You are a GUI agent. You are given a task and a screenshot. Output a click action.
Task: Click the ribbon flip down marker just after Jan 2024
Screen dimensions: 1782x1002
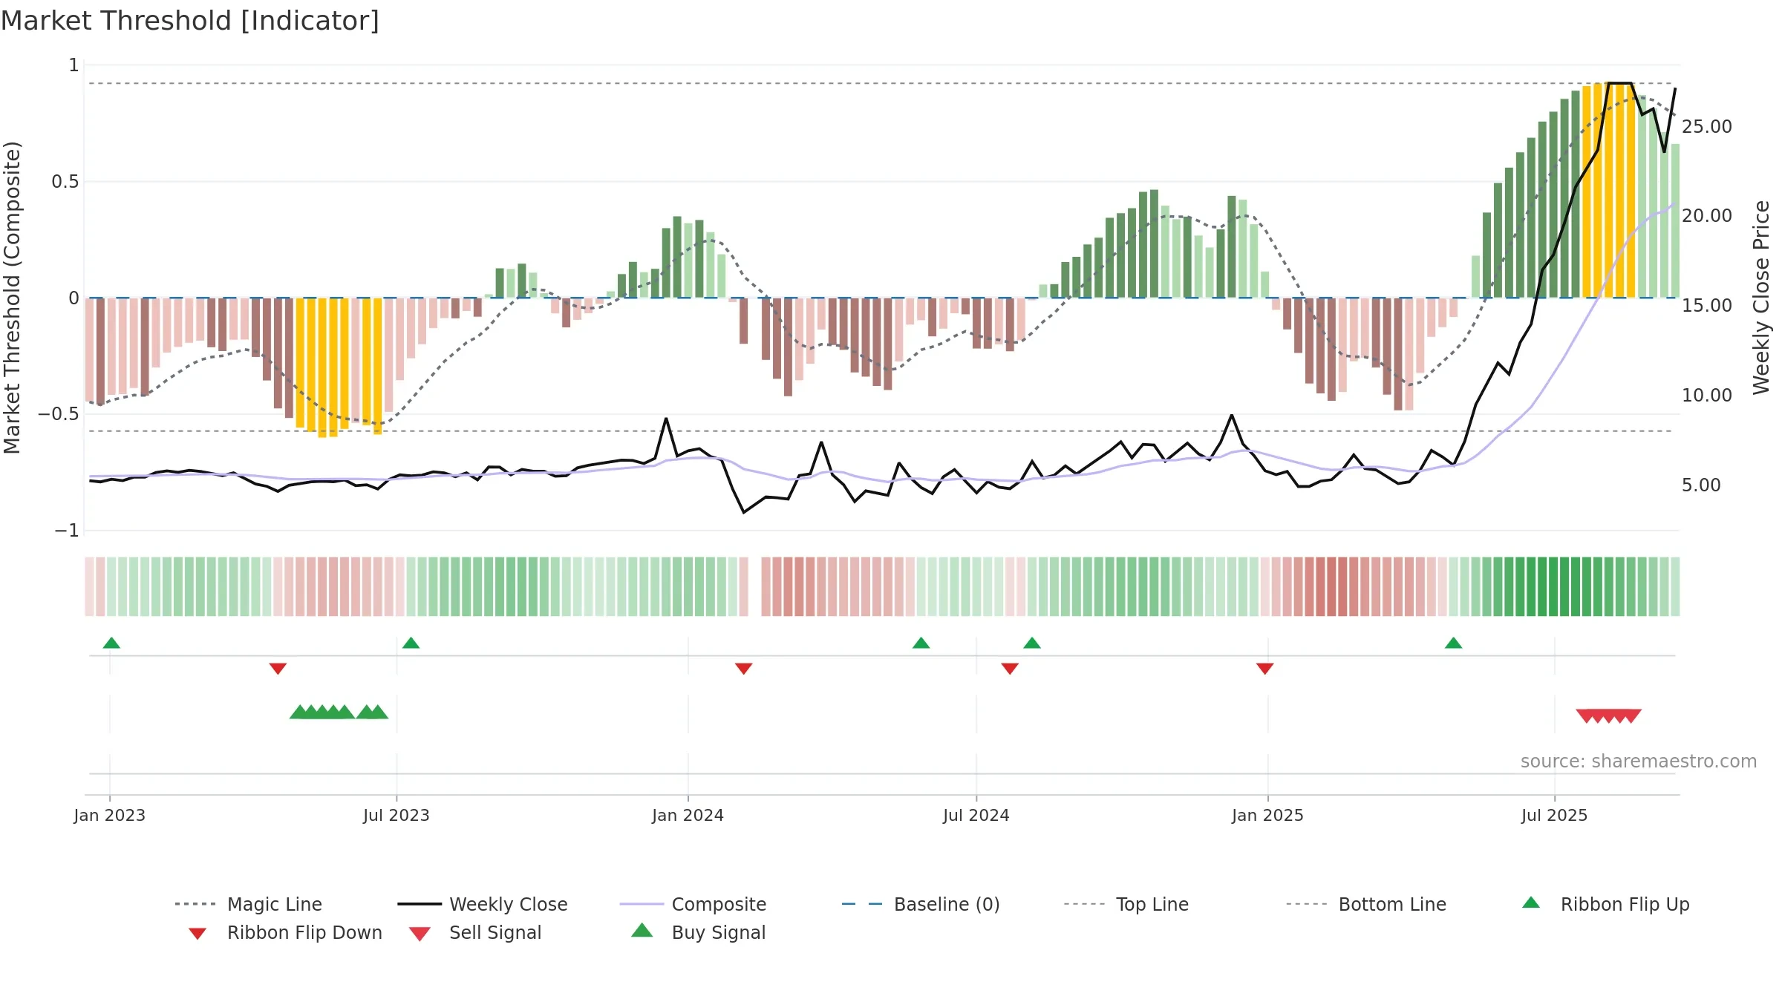[x=743, y=669]
